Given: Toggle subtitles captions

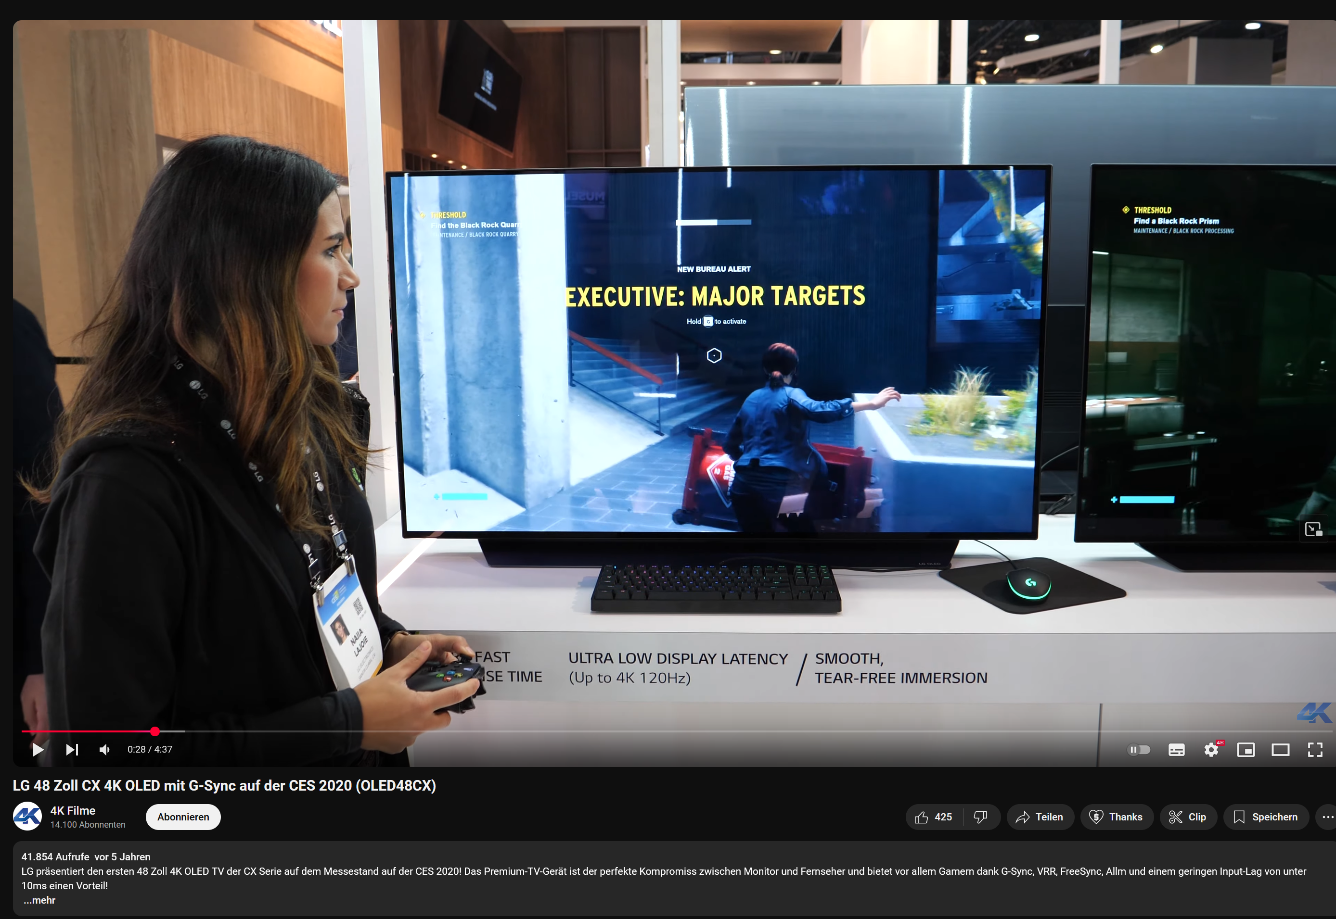Looking at the screenshot, I should pos(1176,749).
